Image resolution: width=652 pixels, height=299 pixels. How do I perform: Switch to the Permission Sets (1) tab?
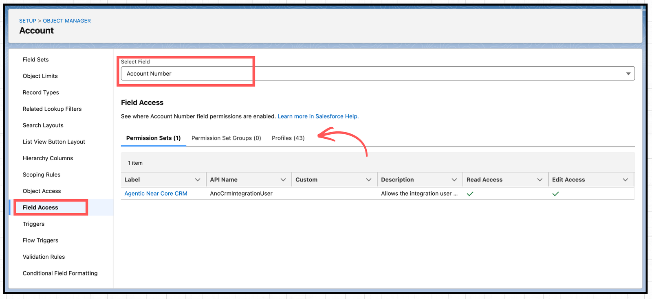(153, 138)
